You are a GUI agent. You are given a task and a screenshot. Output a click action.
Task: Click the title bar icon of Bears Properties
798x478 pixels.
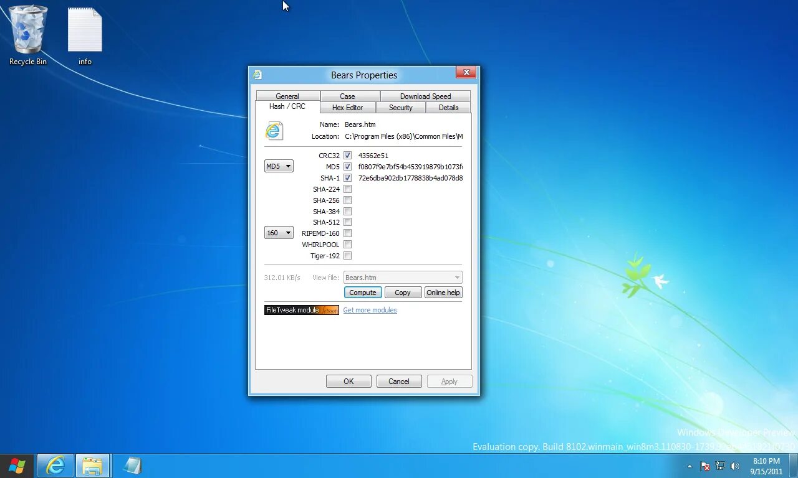click(x=257, y=75)
